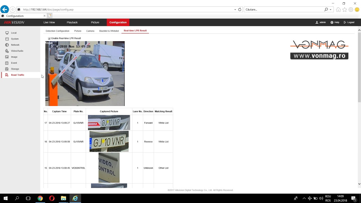Switch to Playback tab
This screenshot has height=203, width=361.
pyautogui.click(x=72, y=22)
